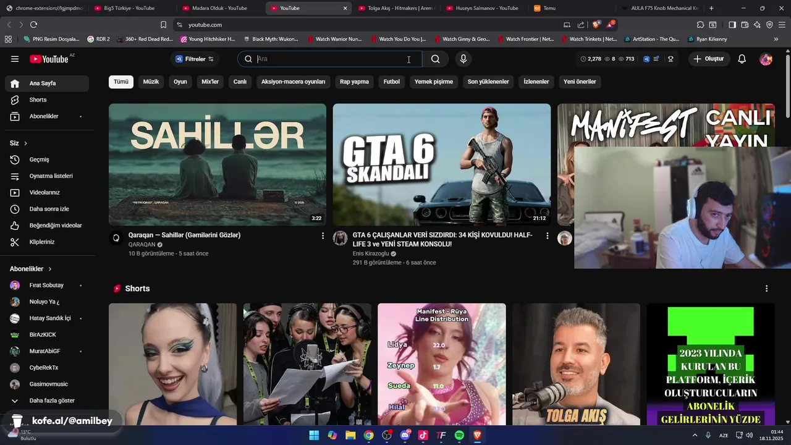Open the GTA 6 Skandalı video thumbnail

pyautogui.click(x=442, y=164)
